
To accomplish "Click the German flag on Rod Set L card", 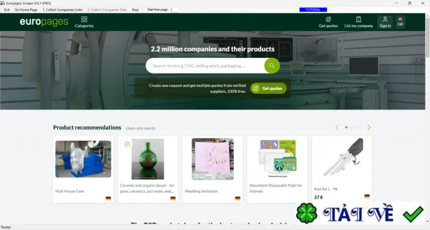I will click(367, 196).
